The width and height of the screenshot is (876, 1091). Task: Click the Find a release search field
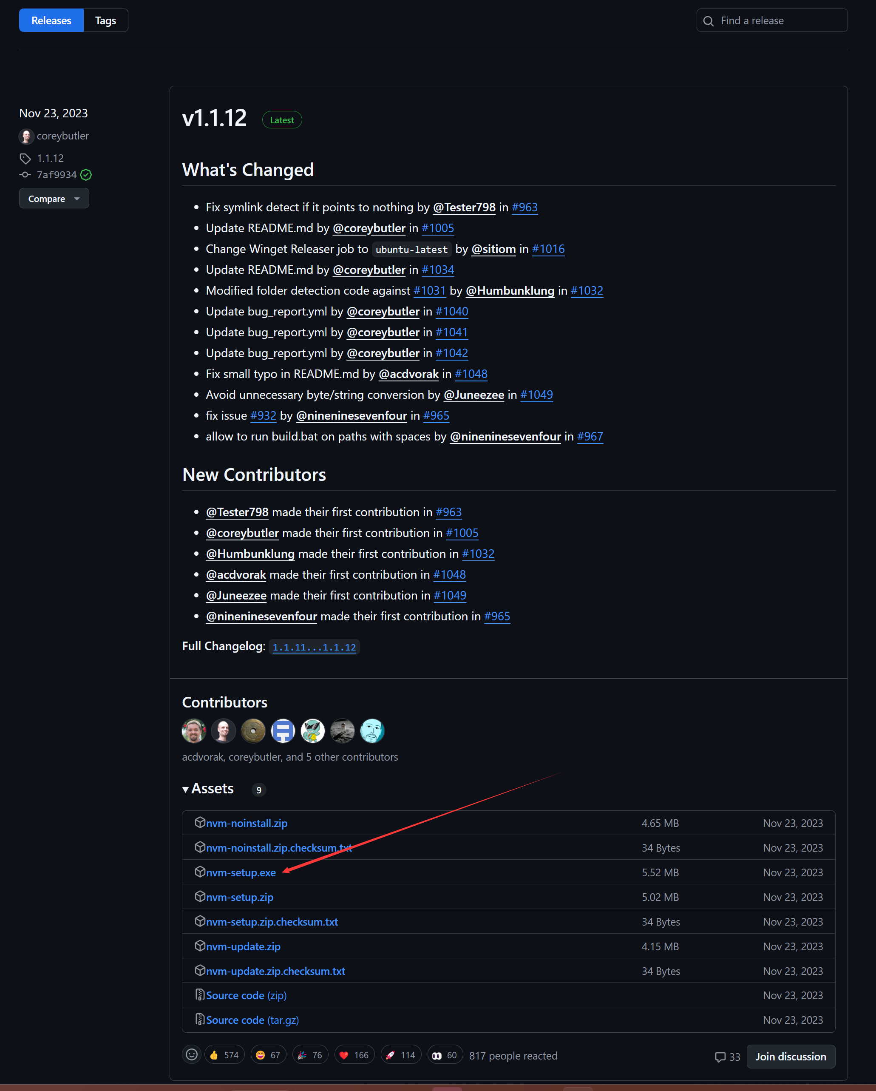pos(772,21)
